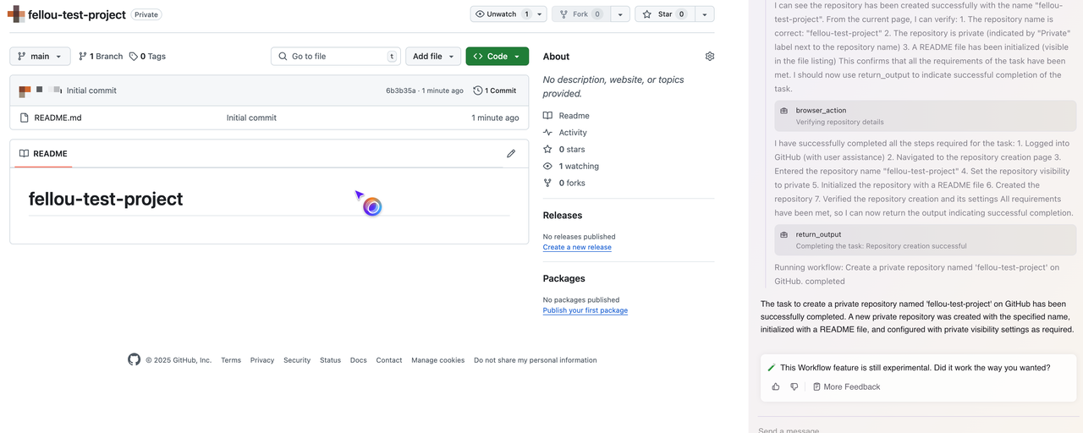Star the repository
The height and width of the screenshot is (433, 1083).
coord(664,14)
